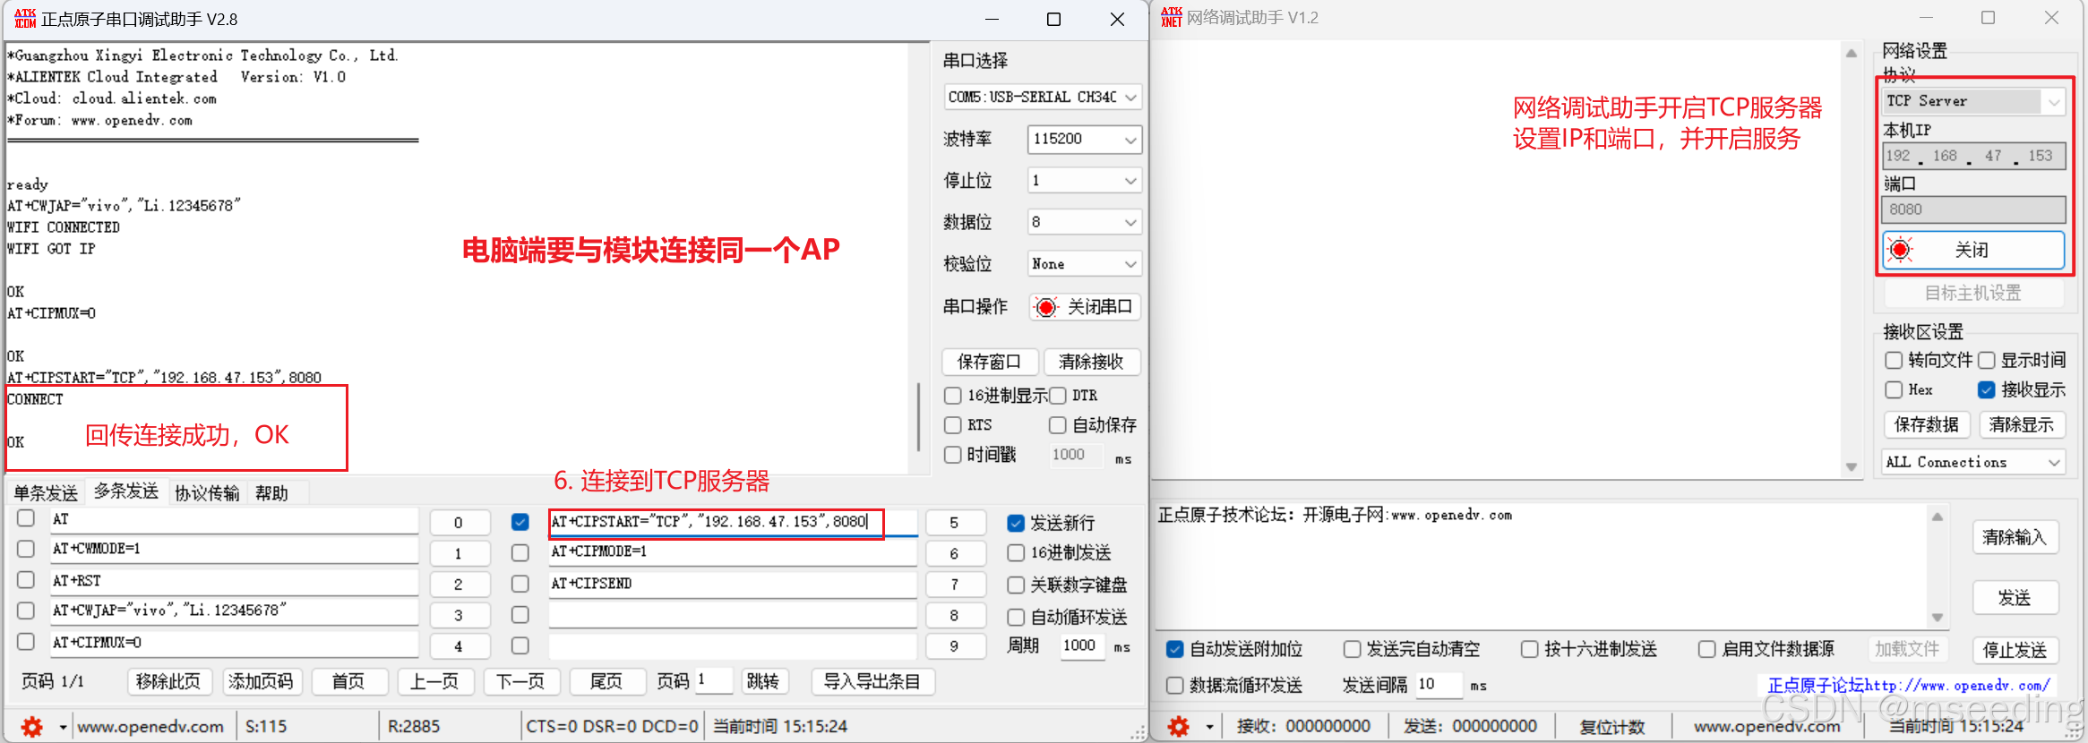Open the 正点原子论坛 openedv.com link
2088x743 pixels.
click(1909, 686)
